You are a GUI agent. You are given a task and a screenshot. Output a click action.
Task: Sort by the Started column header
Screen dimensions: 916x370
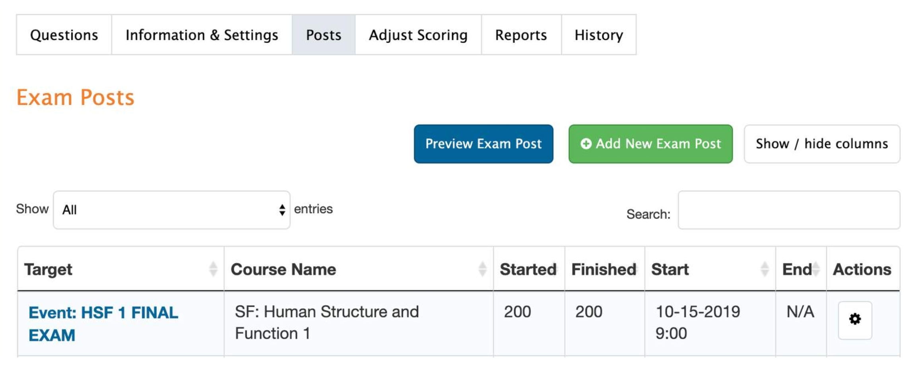pyautogui.click(x=528, y=269)
